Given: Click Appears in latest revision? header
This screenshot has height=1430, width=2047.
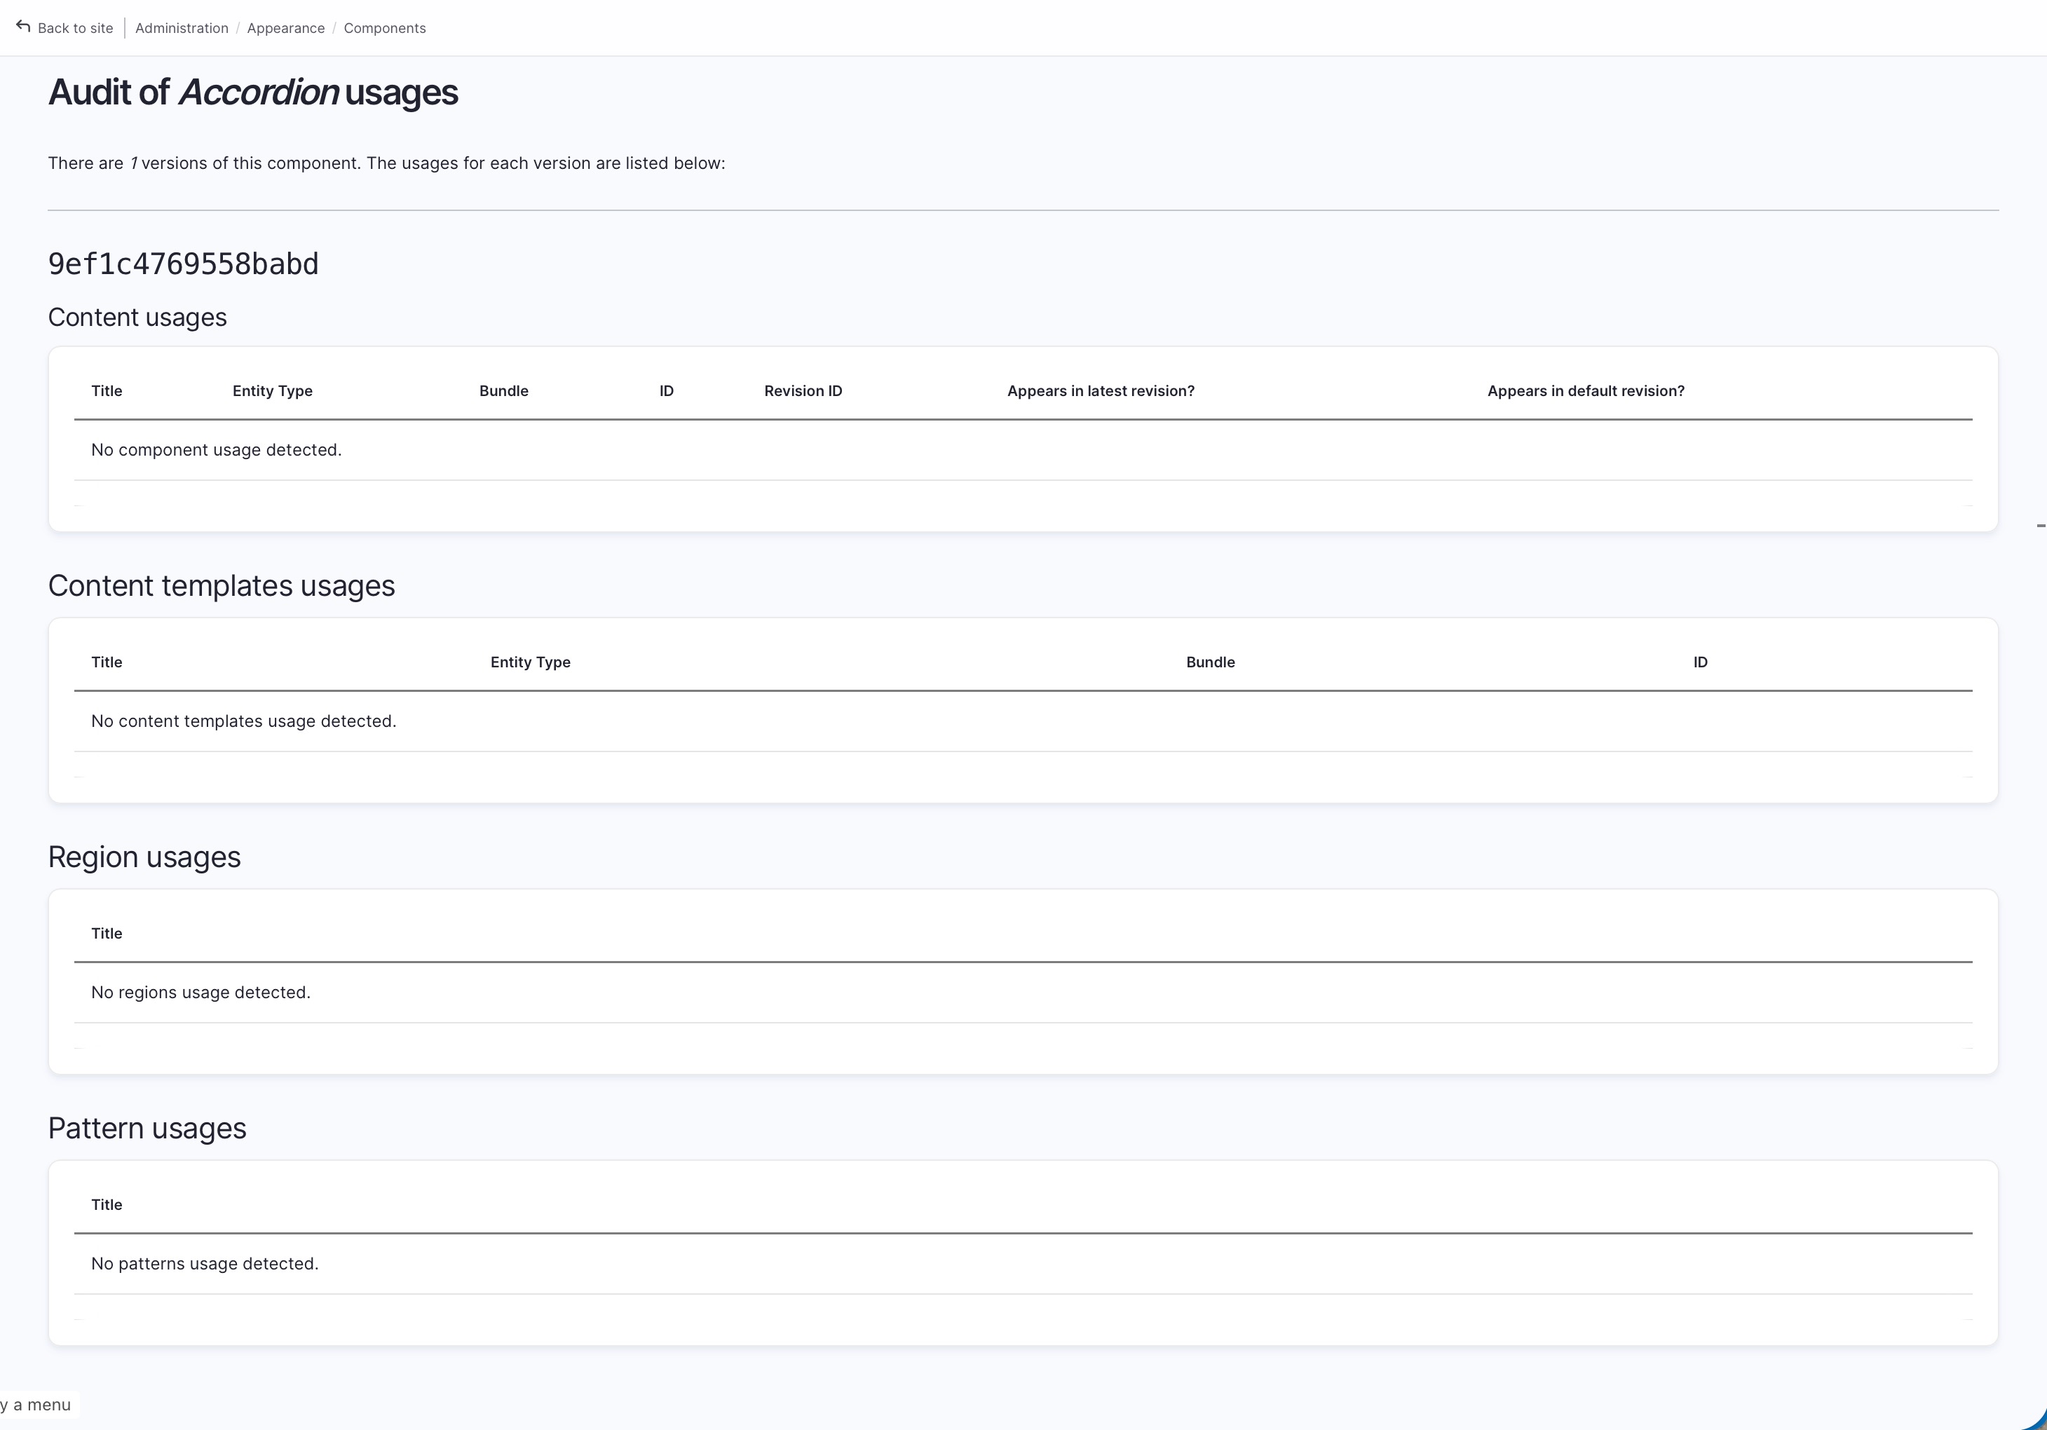Looking at the screenshot, I should (x=1101, y=391).
